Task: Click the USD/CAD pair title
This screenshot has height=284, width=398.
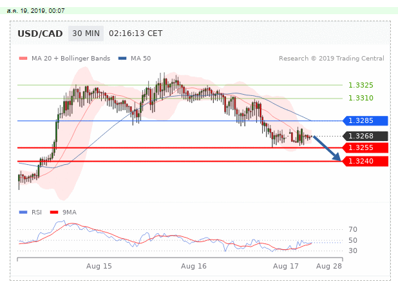Action: 40,33
